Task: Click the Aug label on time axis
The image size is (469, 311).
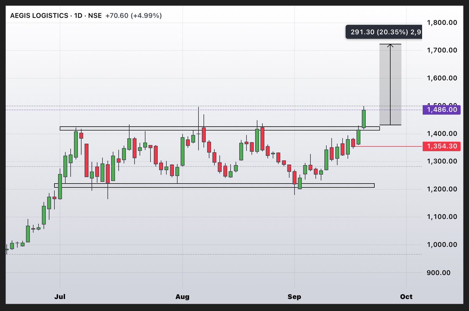Action: tap(182, 297)
